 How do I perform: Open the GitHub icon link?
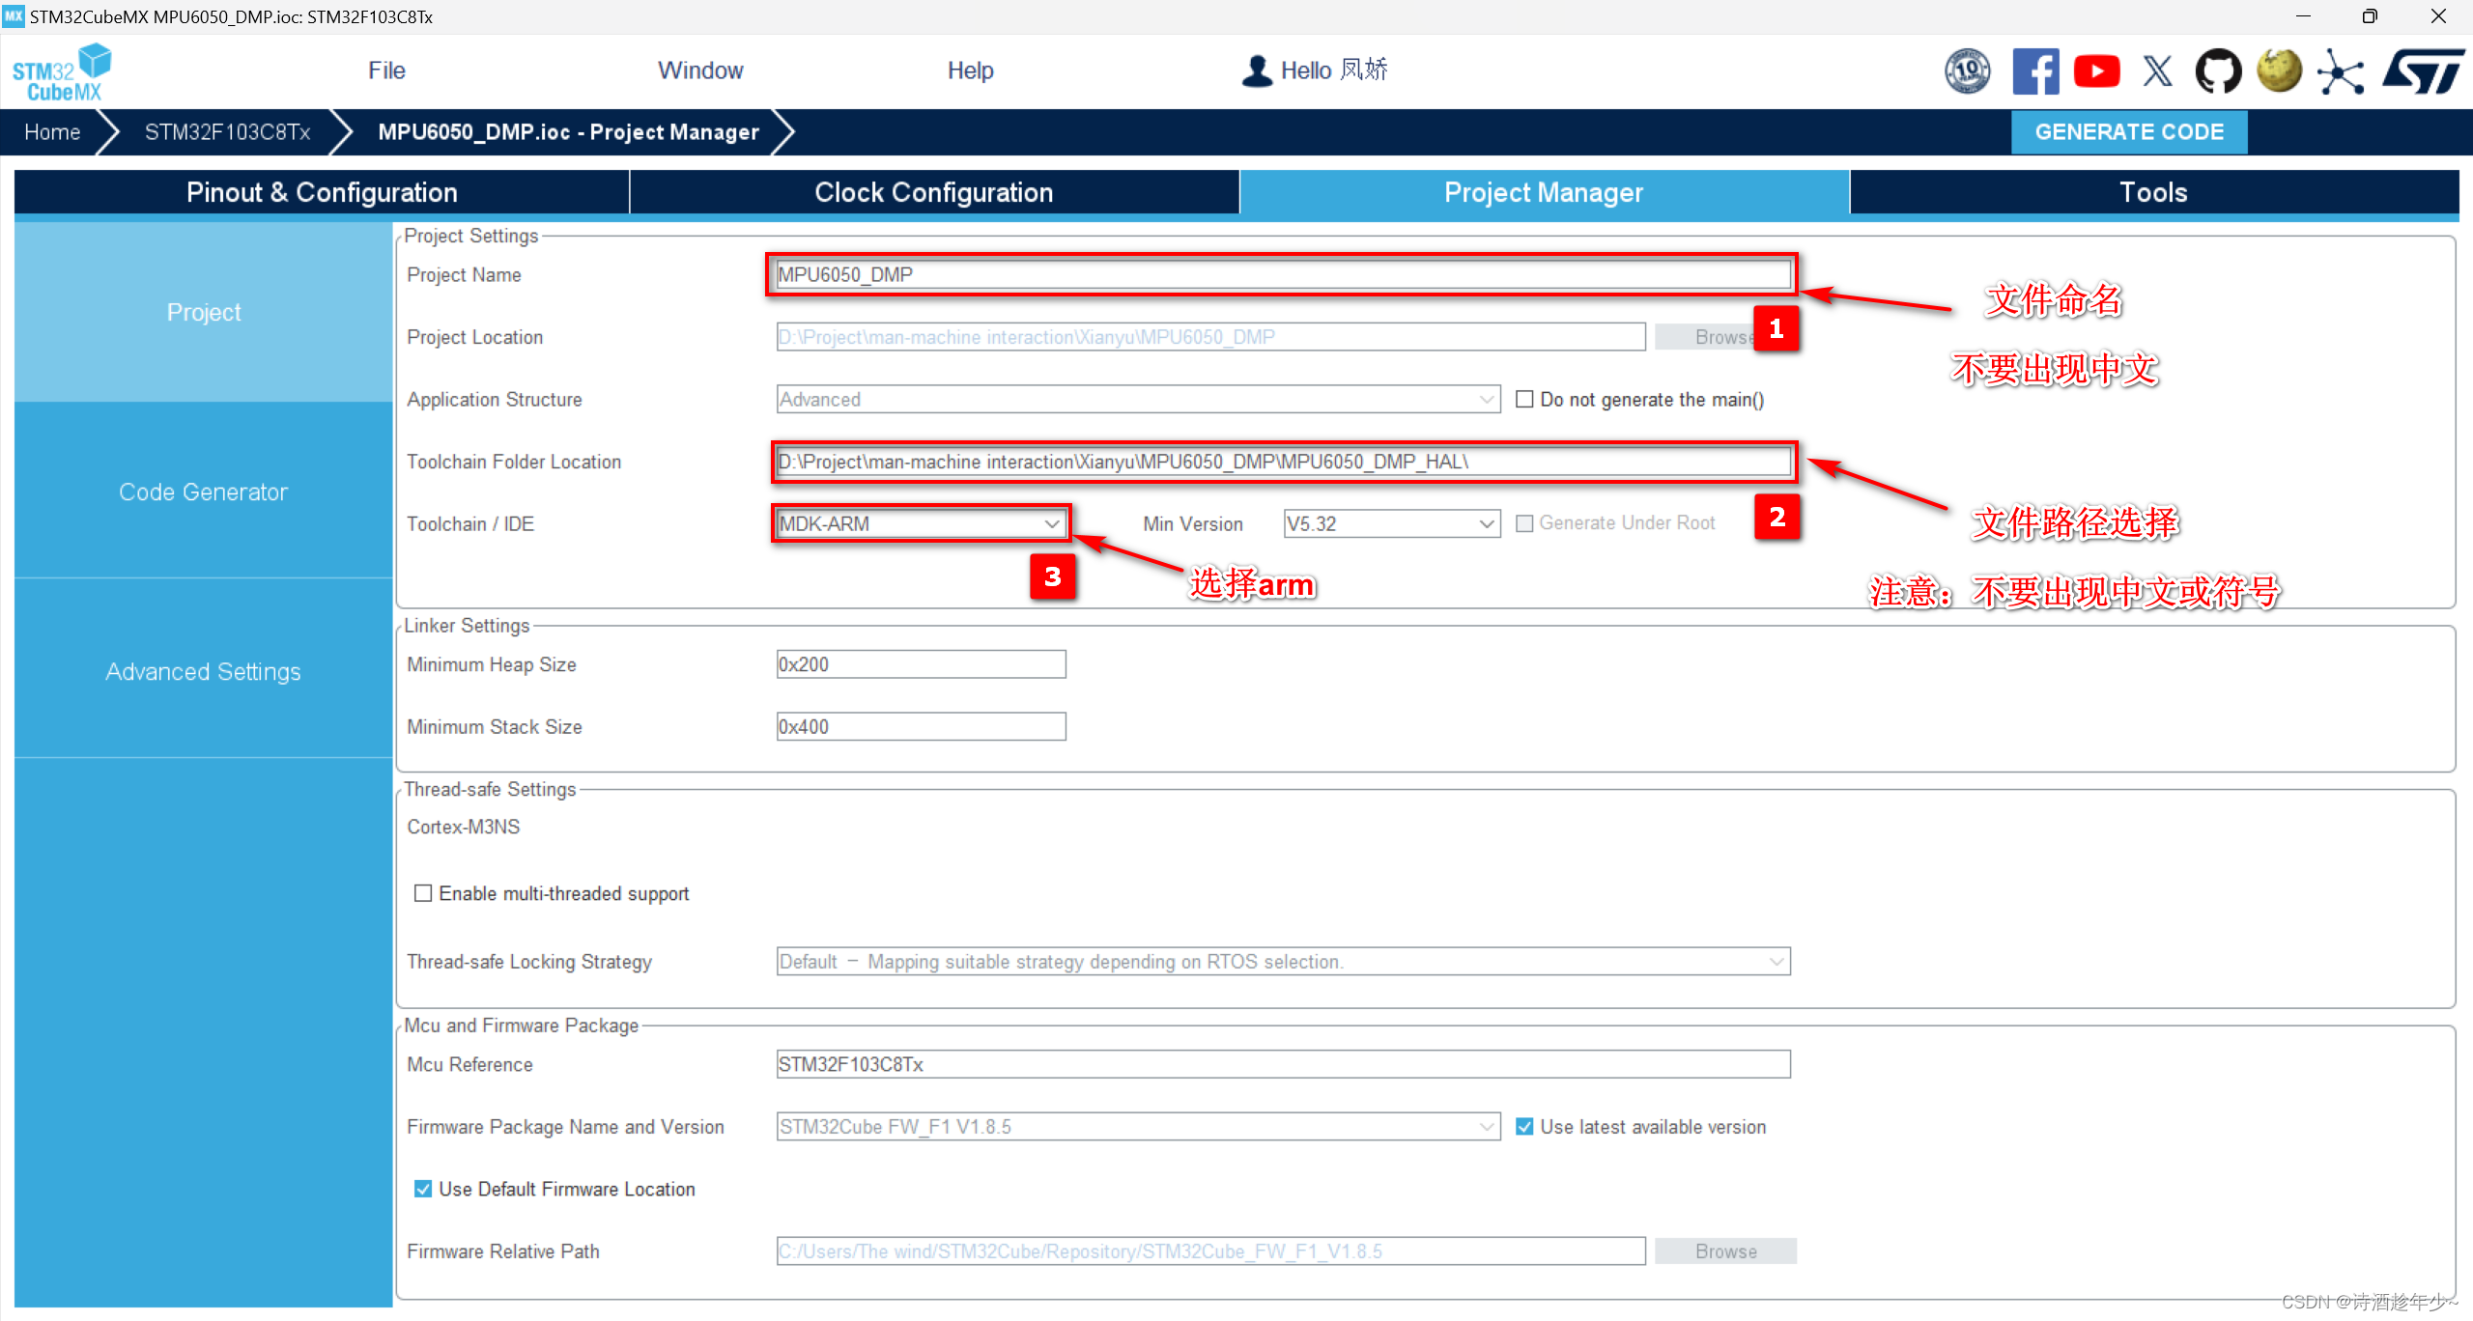click(2218, 71)
